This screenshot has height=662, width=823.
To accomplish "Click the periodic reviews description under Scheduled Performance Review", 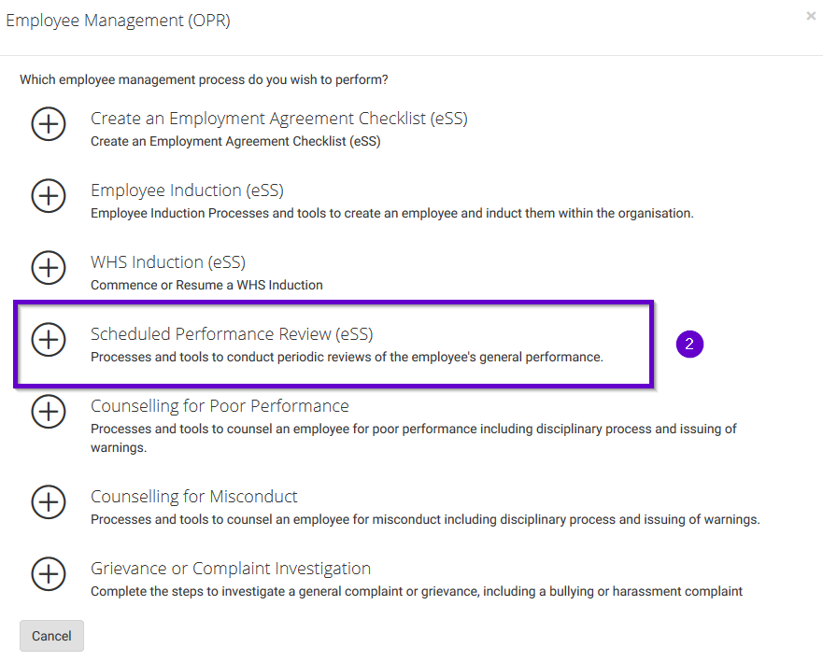I will pyautogui.click(x=347, y=357).
